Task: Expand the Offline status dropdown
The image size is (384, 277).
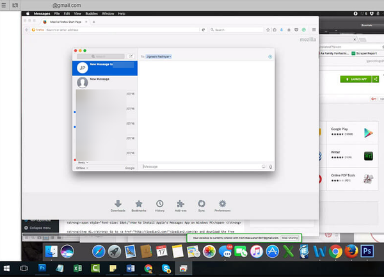Action: point(84,168)
